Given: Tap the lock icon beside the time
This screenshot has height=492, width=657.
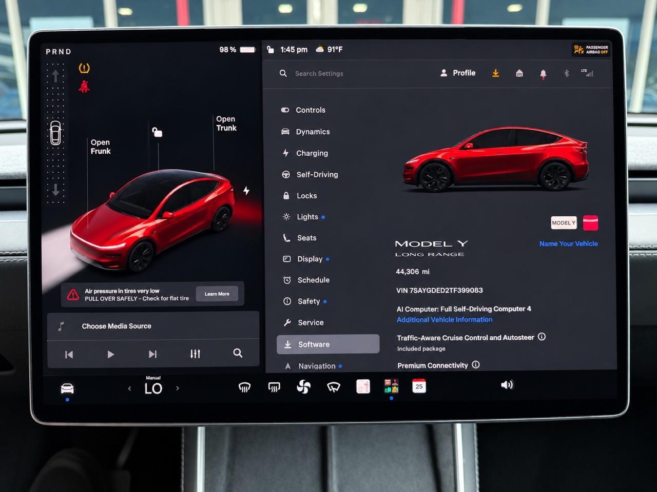Looking at the screenshot, I should [270, 49].
